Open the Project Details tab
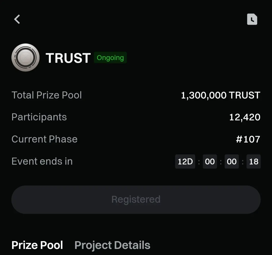 [112, 245]
